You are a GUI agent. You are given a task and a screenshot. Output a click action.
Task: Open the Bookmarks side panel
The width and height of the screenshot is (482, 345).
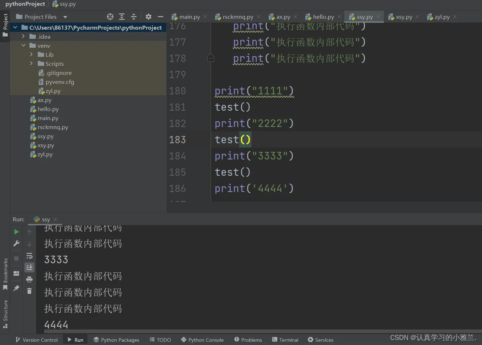point(5,274)
